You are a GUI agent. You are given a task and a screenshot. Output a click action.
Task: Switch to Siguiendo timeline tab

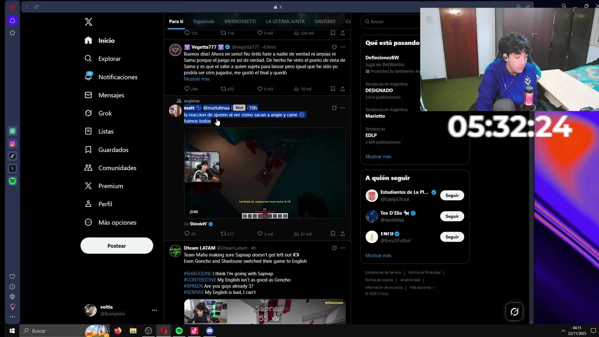coord(204,22)
